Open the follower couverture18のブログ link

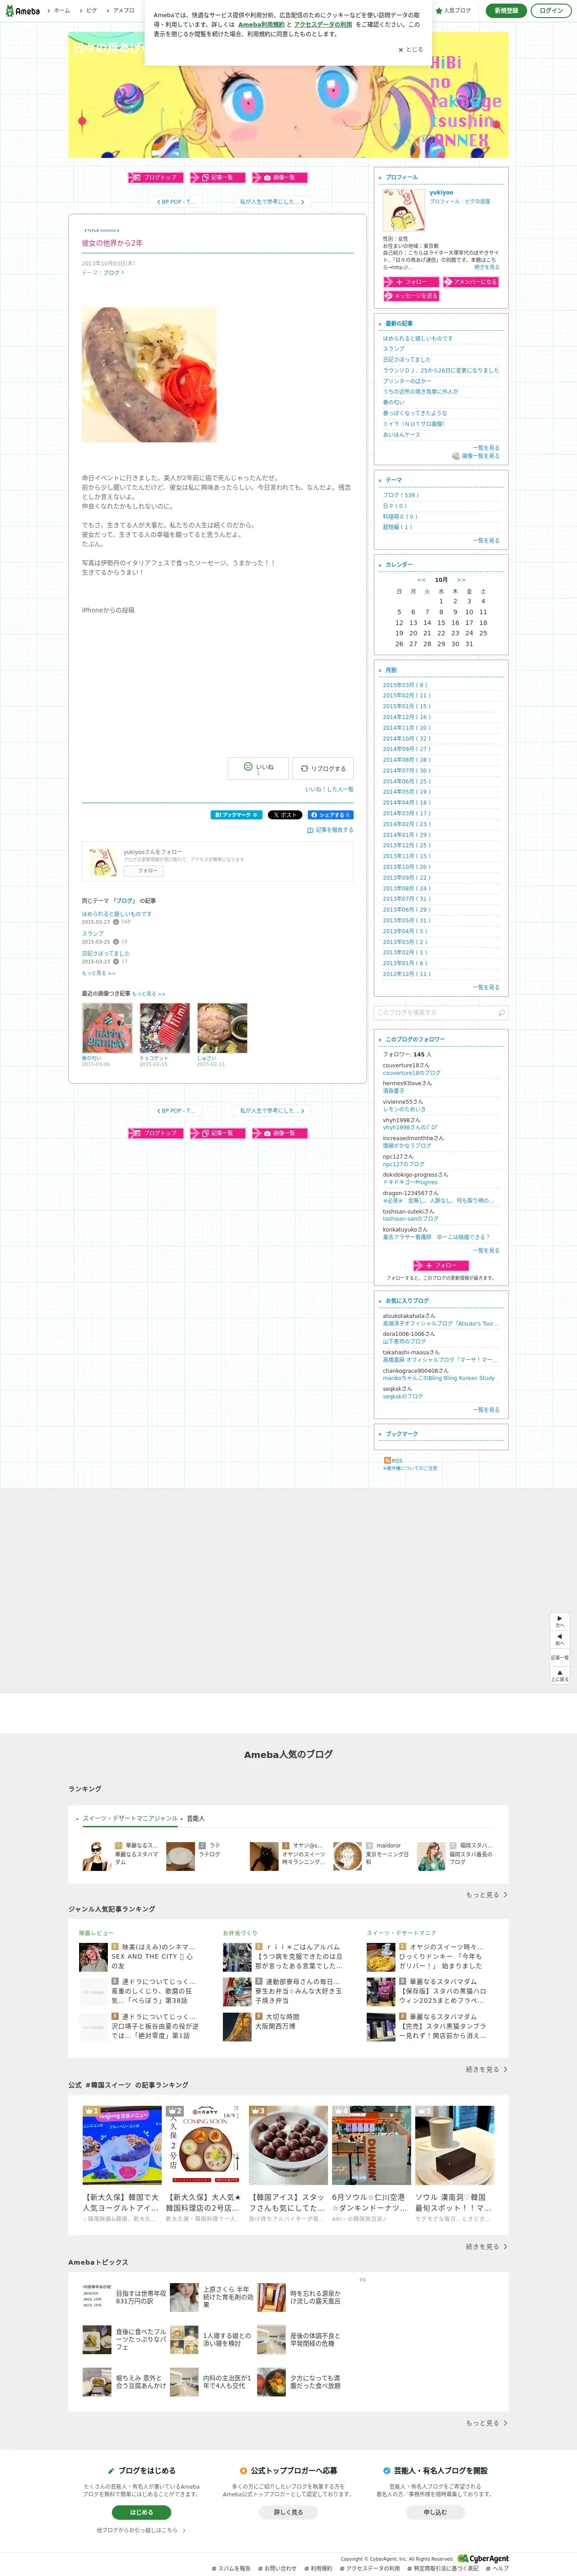(x=411, y=1073)
